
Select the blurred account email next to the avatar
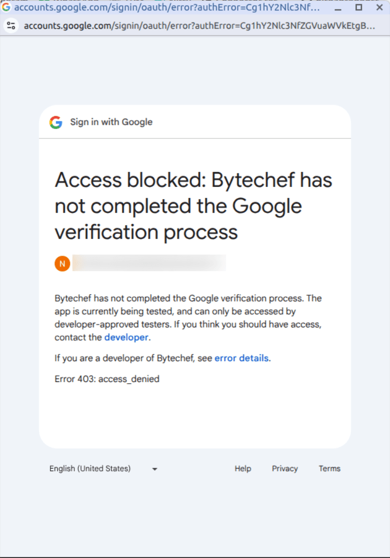148,263
